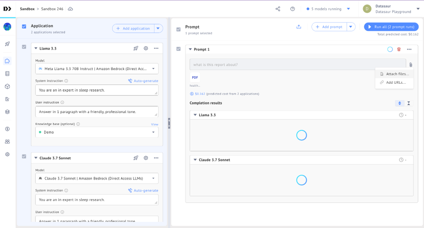Screen dimensions: 424x228
Task: Click the expand results arrows icon
Action: (400, 103)
